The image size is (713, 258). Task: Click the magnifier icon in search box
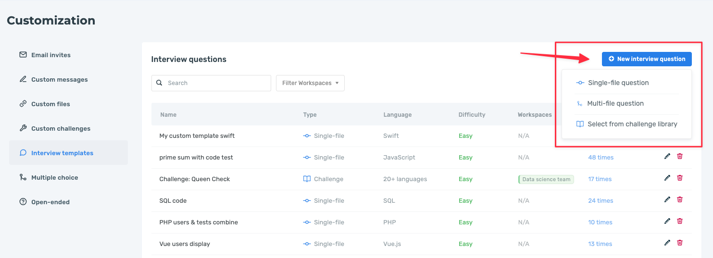[160, 83]
